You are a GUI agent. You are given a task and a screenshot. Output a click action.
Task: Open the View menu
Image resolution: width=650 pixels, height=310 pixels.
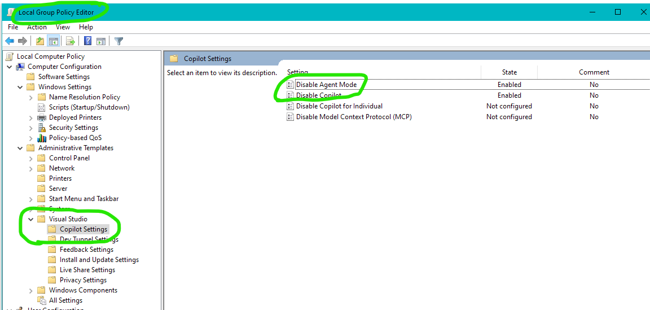[x=63, y=27]
